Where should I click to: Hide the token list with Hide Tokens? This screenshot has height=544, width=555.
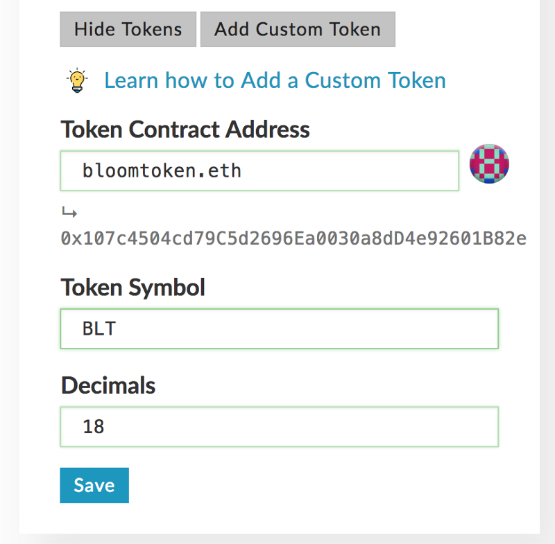[128, 29]
